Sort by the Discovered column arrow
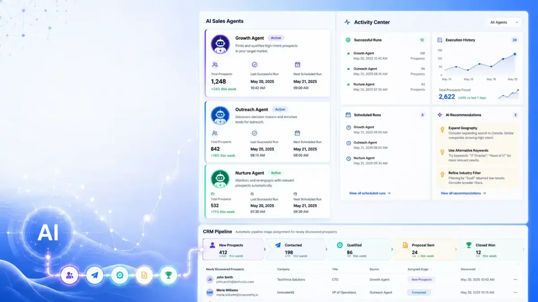Viewport: 538px width, 302px height. (478, 269)
